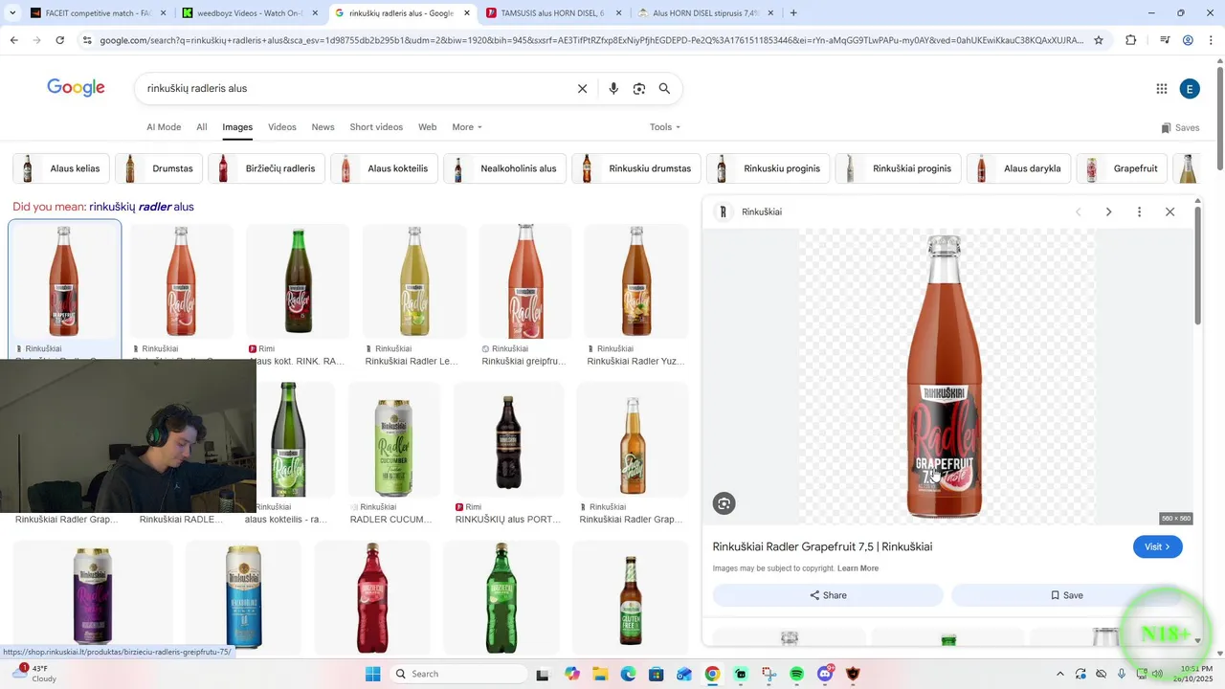Viewport: 1225px width, 689px height.
Task: Share the previewed image
Action: (828, 595)
